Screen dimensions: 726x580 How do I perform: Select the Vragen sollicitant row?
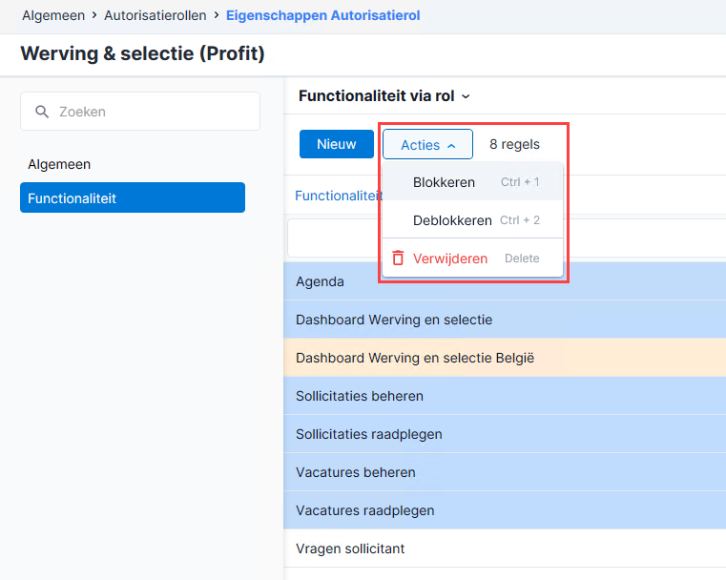click(x=505, y=549)
